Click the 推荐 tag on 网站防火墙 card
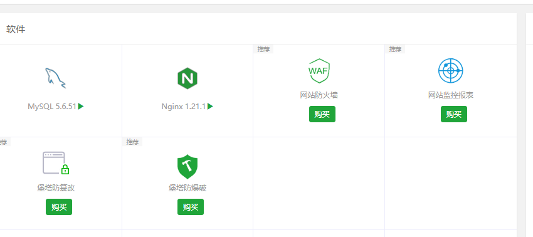533x237 pixels. tap(263, 50)
